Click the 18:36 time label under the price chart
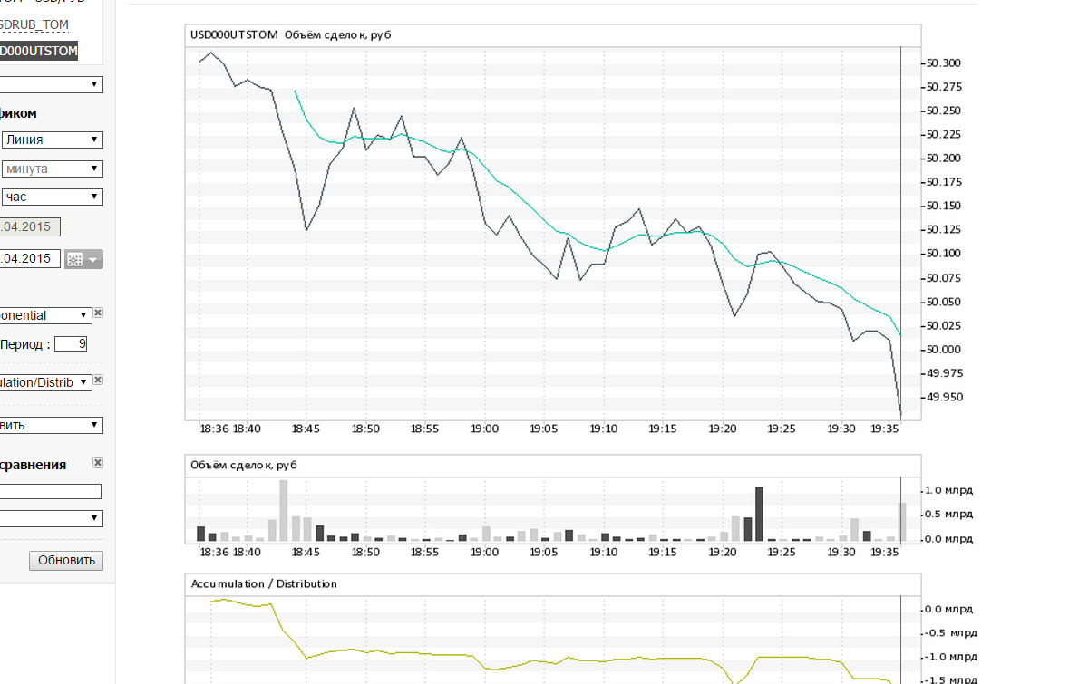Viewport: 1069px width, 684px height. (214, 429)
